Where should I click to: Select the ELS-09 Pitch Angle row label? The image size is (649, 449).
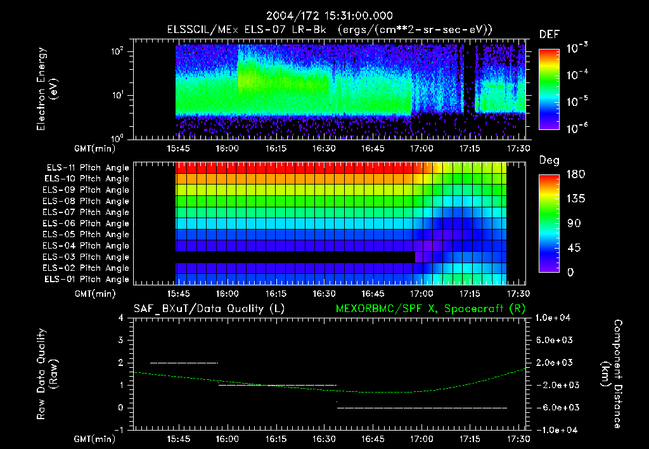(x=86, y=190)
